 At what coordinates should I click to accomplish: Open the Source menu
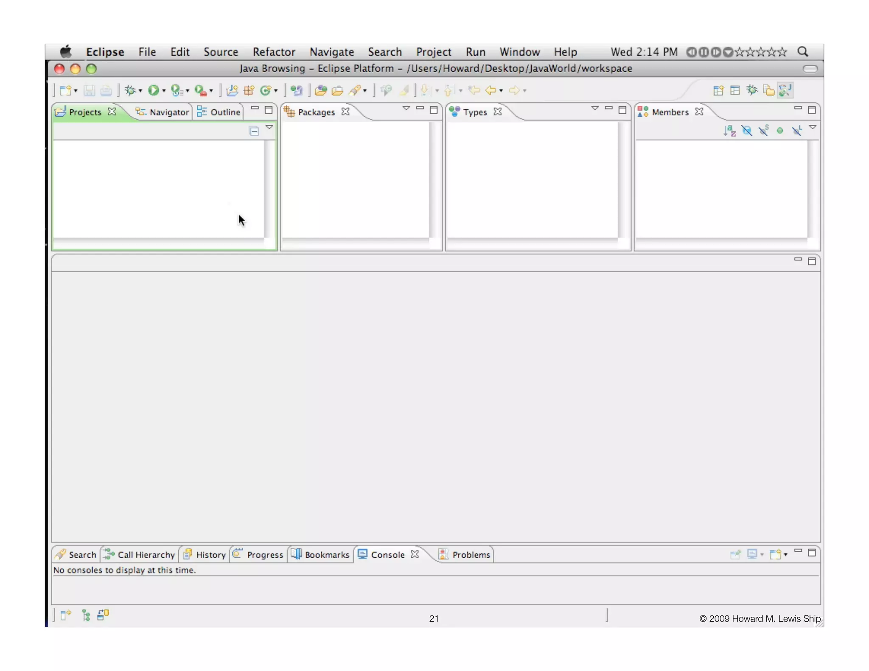(x=221, y=52)
